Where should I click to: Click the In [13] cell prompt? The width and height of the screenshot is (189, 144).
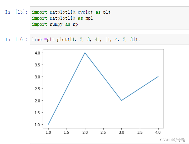click(17, 12)
